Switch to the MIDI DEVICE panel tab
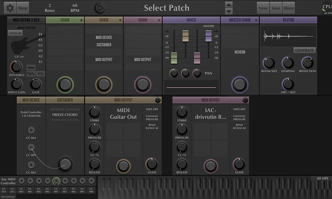The width and height of the screenshot is (332, 199). 31,100
